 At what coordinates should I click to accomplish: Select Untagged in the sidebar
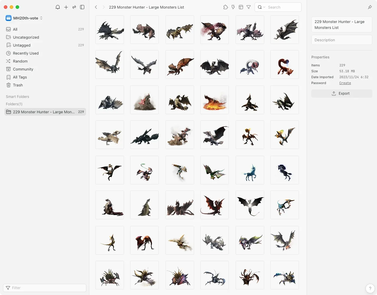pyautogui.click(x=22, y=45)
